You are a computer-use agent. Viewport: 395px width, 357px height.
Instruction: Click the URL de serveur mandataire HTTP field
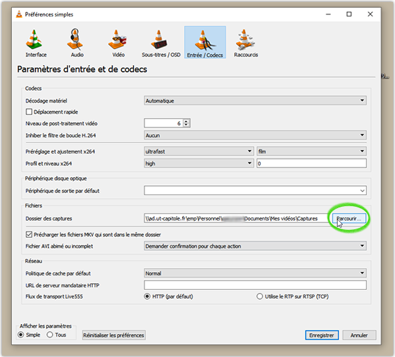(255, 285)
